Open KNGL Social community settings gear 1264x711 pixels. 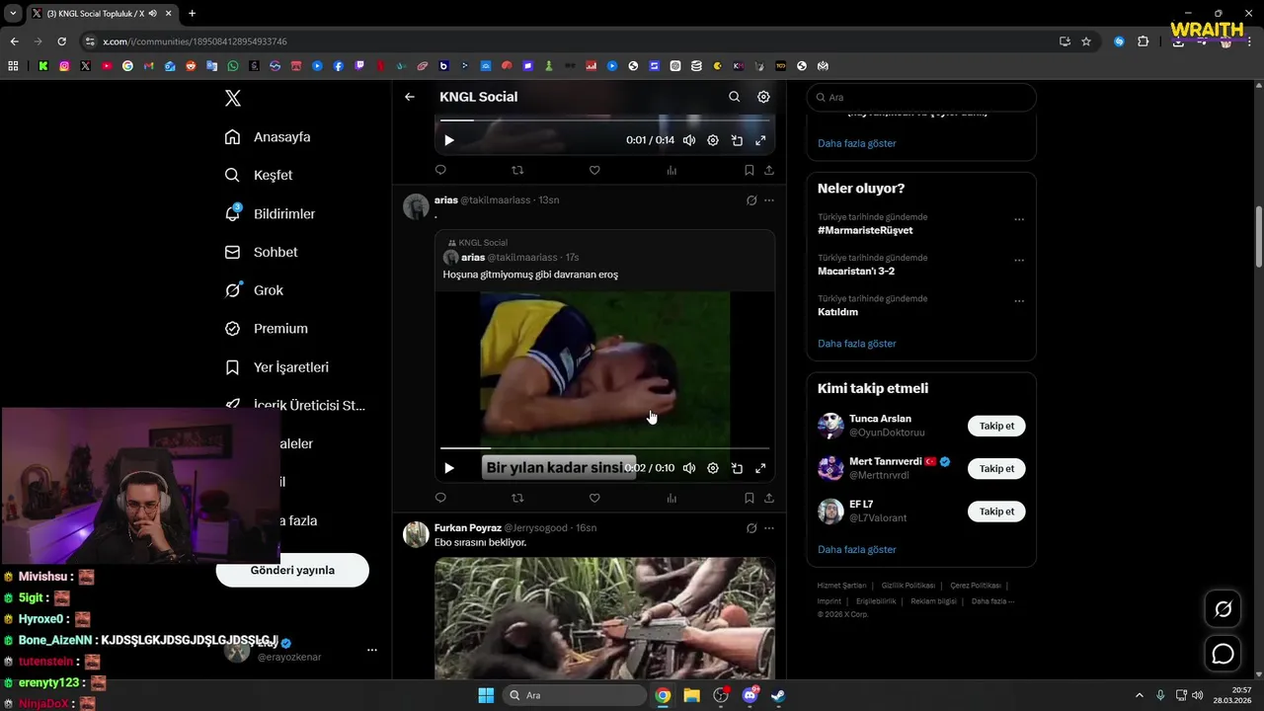coord(763,97)
